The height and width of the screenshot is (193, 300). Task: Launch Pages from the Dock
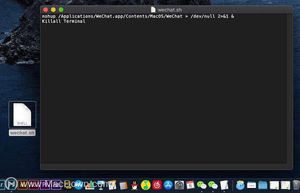(x=112, y=185)
